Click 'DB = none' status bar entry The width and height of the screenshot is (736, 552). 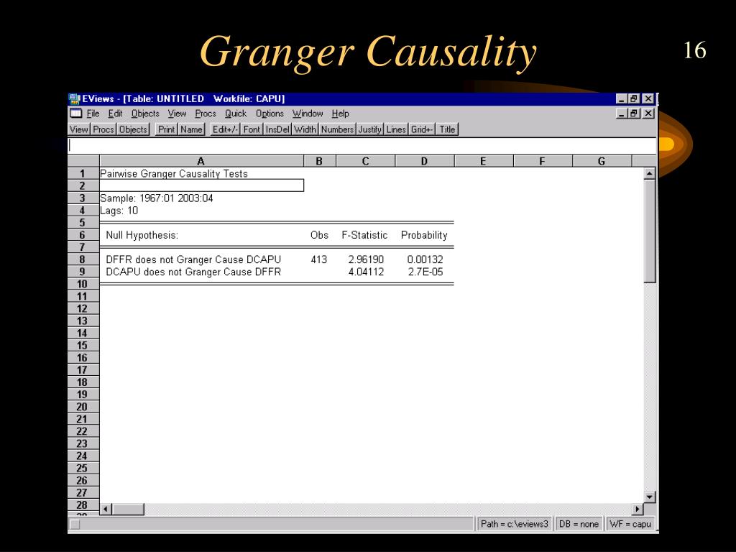[x=579, y=524]
